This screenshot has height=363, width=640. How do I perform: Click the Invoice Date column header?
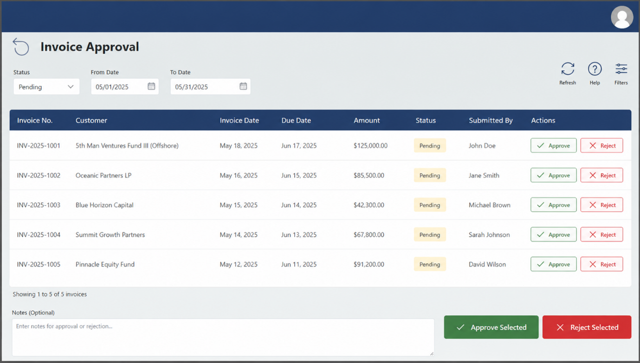pyautogui.click(x=239, y=120)
